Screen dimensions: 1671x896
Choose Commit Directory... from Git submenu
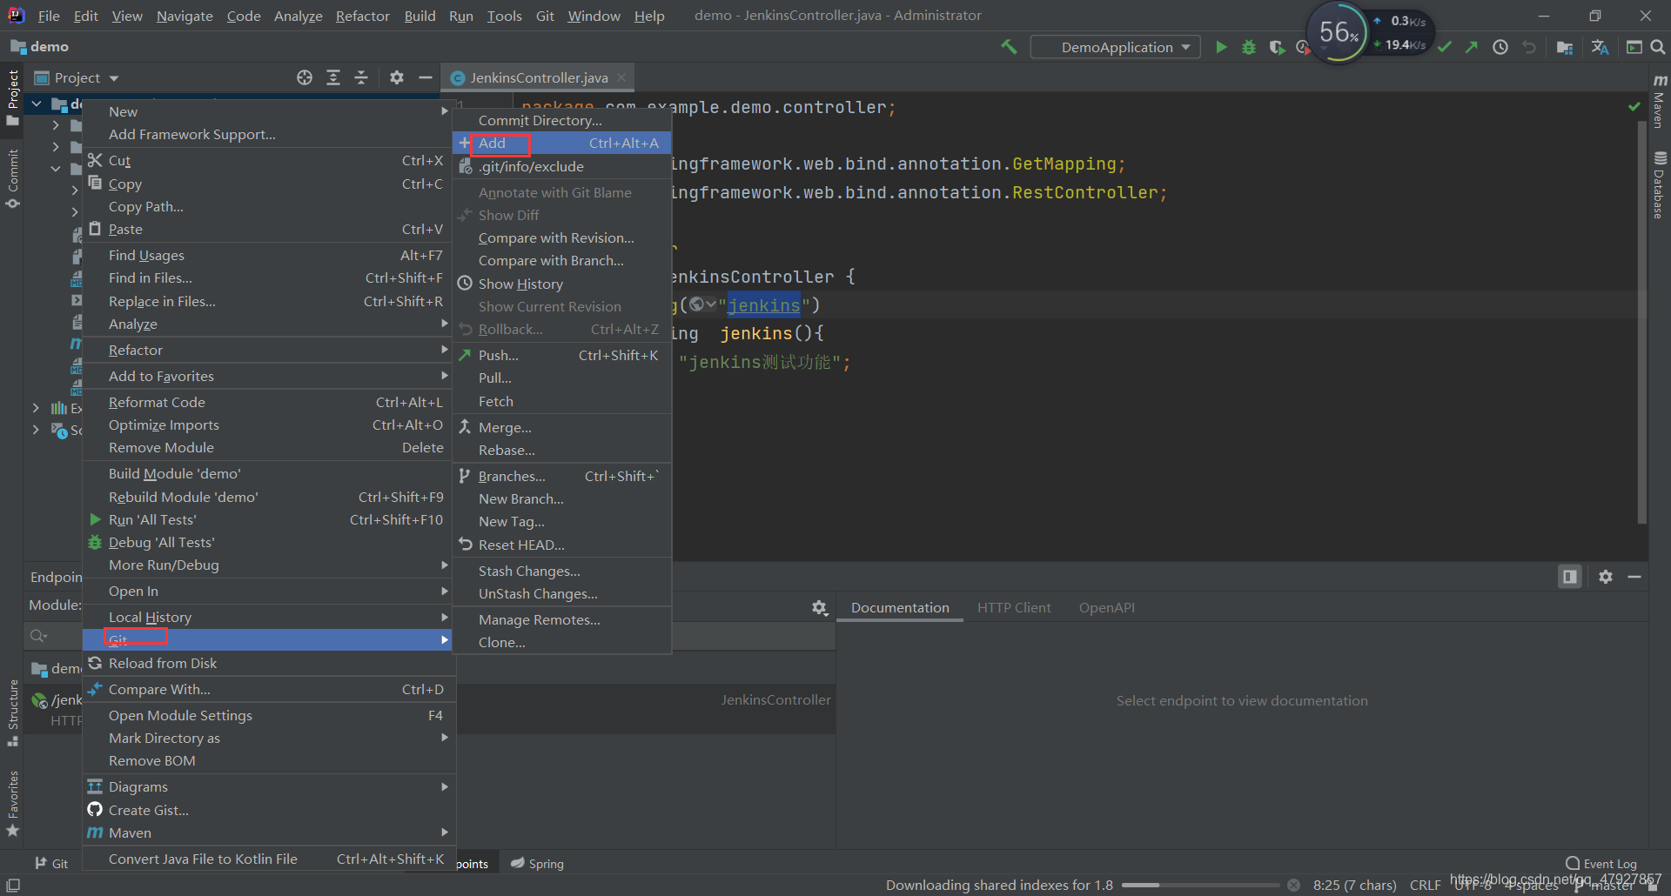(x=562, y=120)
